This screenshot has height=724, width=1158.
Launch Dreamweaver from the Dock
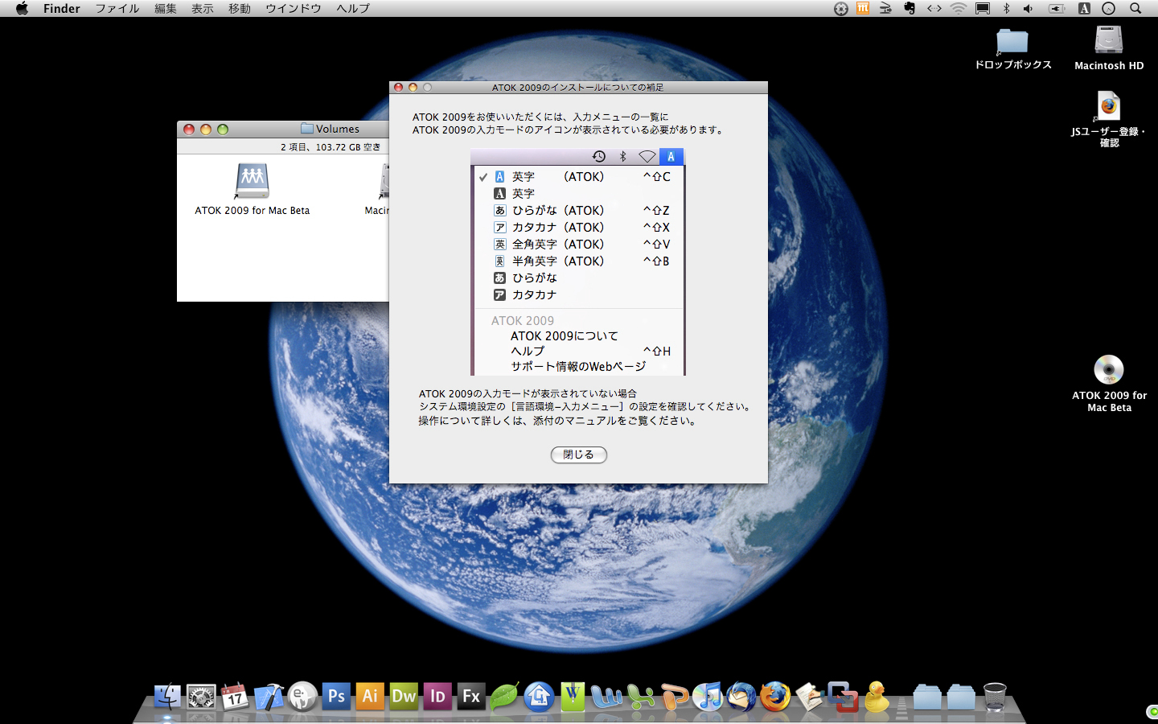(404, 697)
